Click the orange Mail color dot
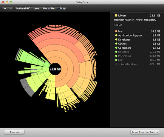Viewport: 164px width, 137px height. (x=116, y=31)
